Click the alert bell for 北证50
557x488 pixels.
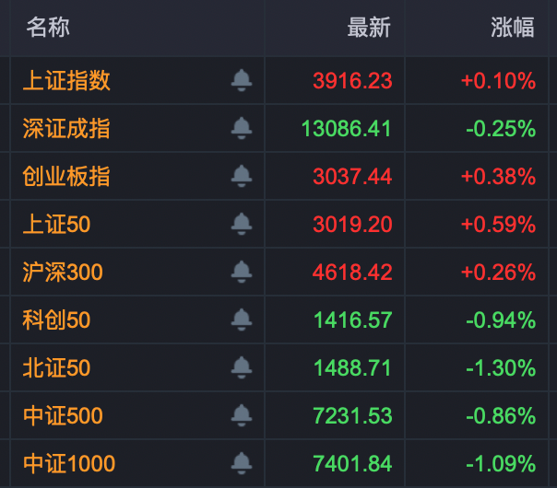pos(242,367)
